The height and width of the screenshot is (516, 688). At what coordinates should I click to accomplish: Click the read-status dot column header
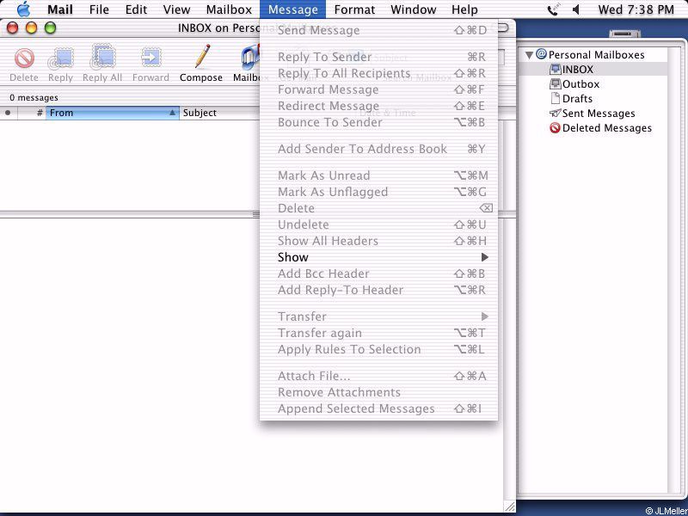tap(8, 113)
